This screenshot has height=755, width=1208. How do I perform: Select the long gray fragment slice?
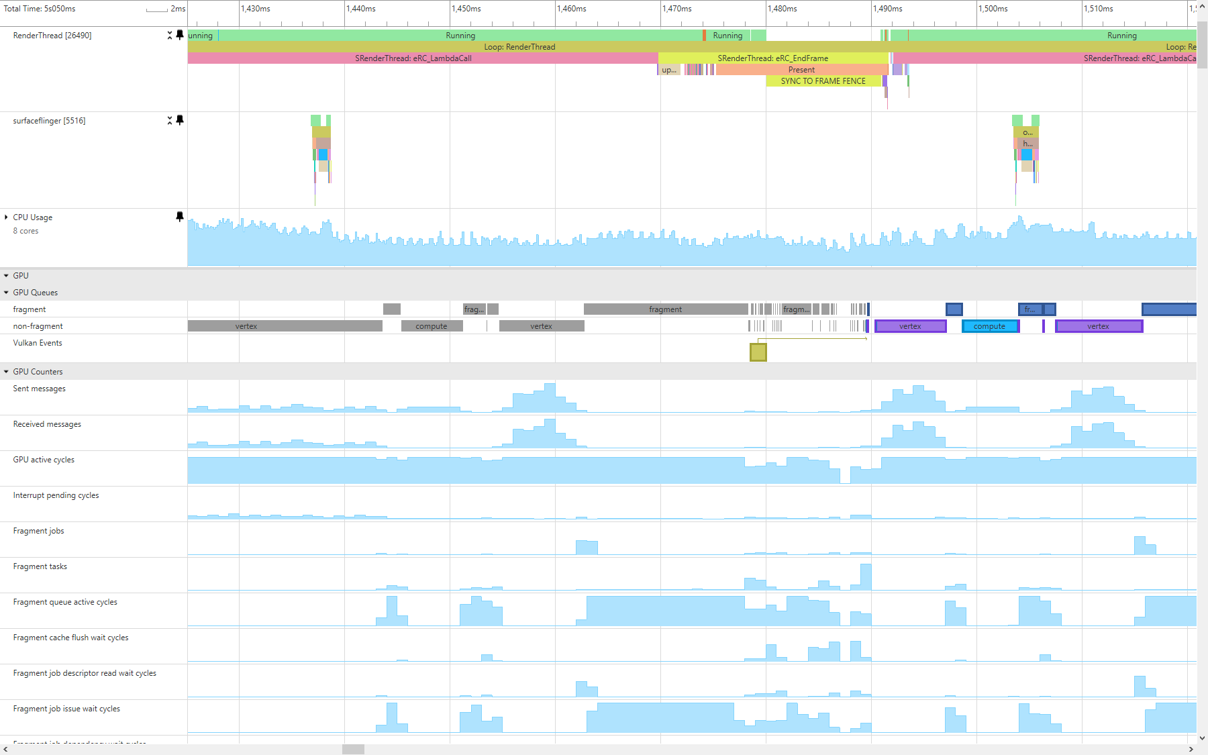tap(664, 309)
